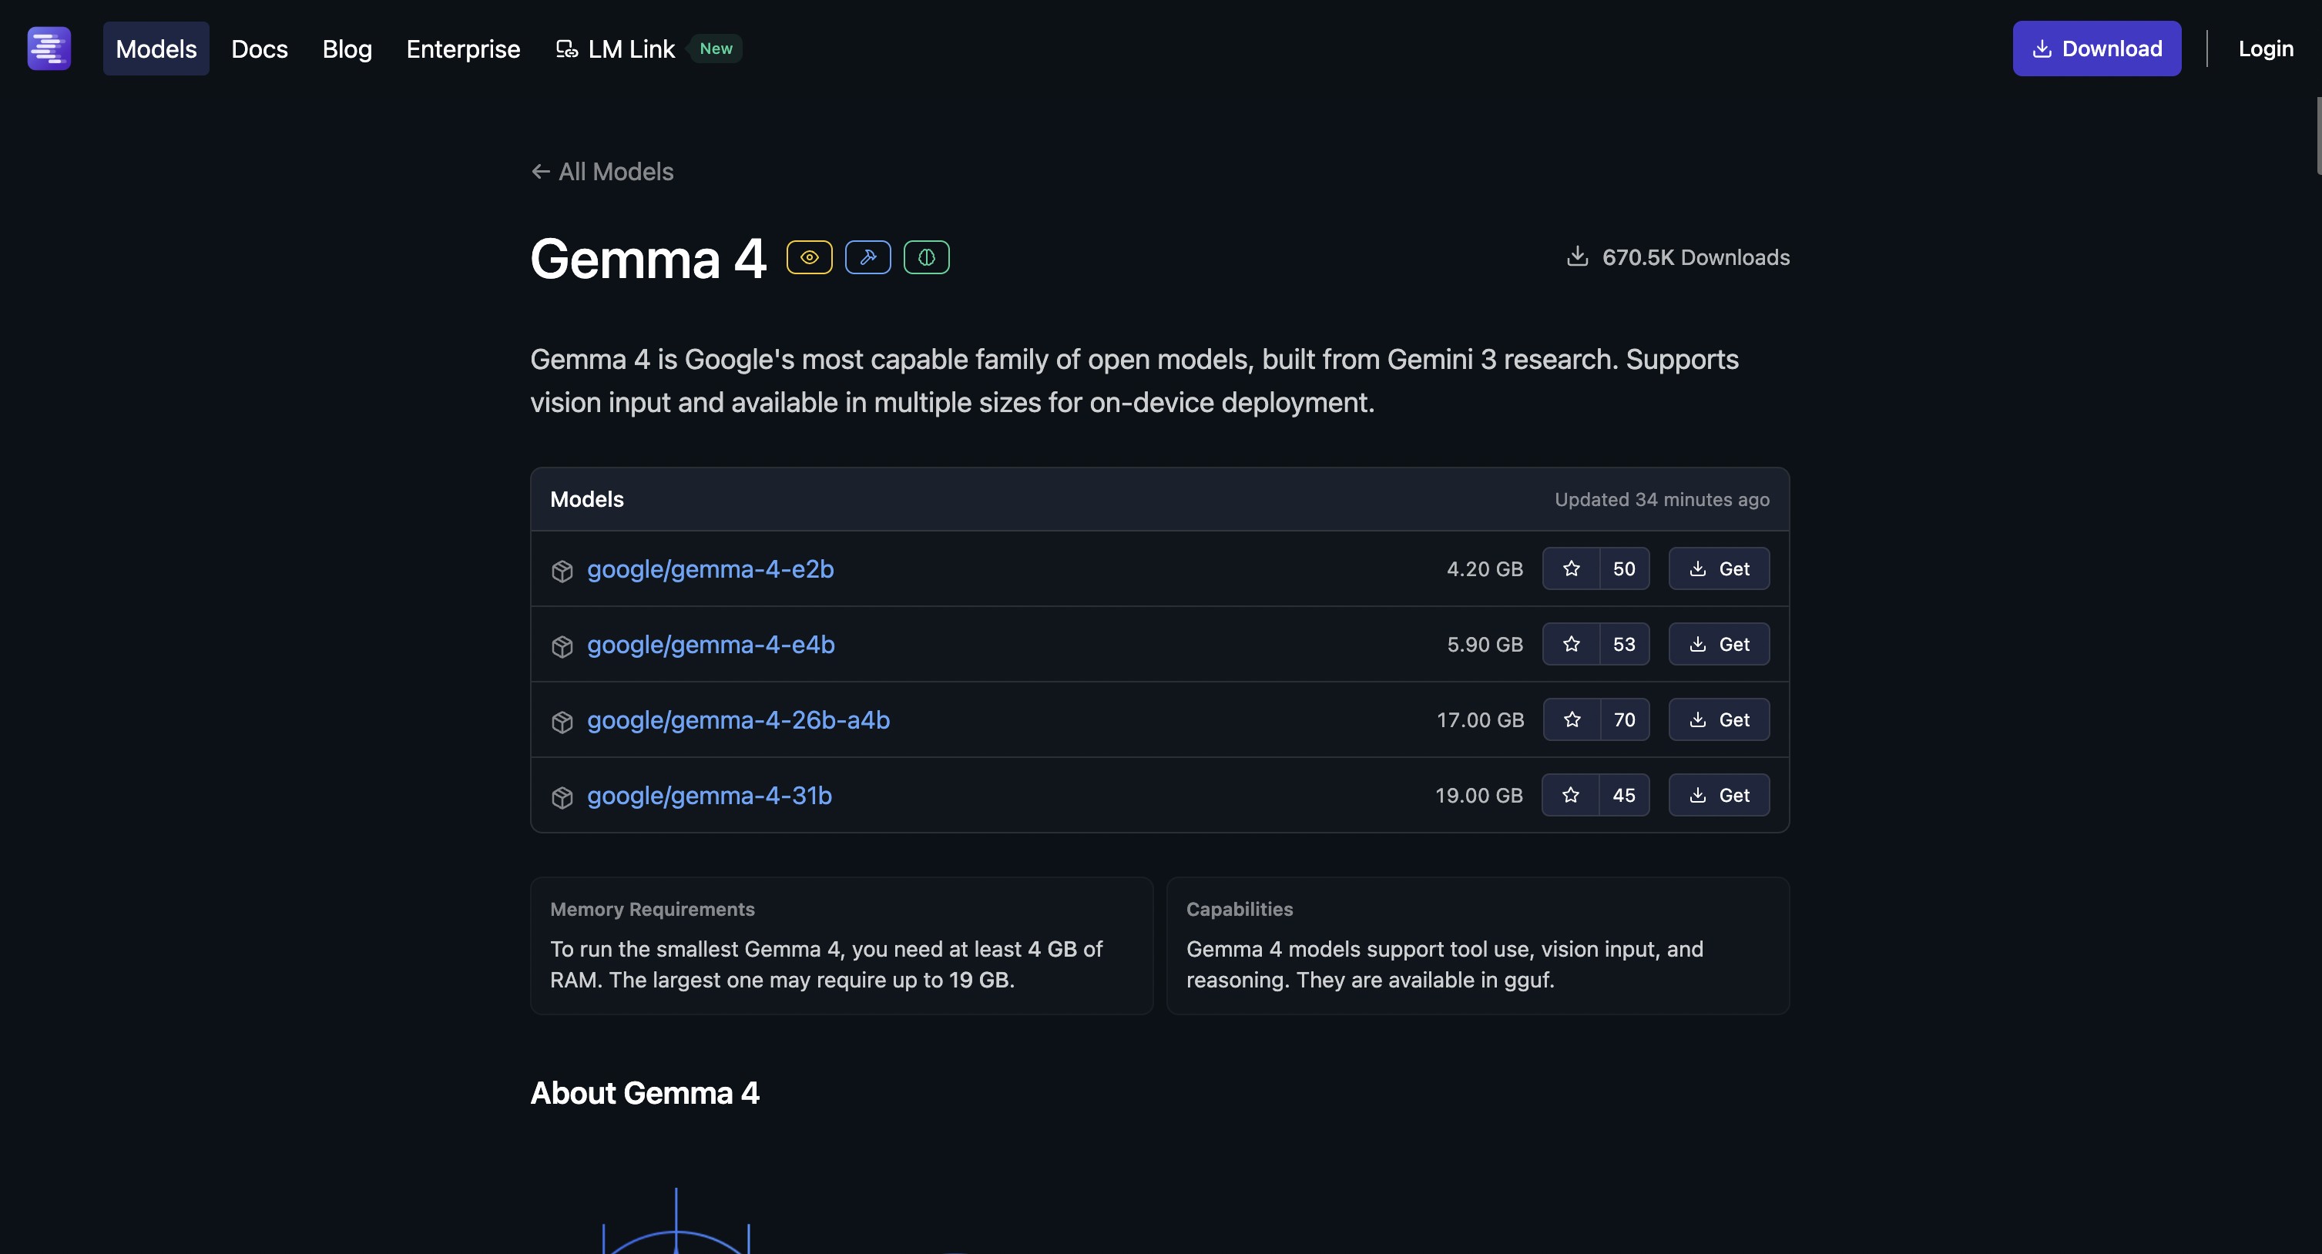Viewport: 2322px width, 1254px height.
Task: Star the google/gemma-4-26b-a4b model
Action: [1571, 719]
